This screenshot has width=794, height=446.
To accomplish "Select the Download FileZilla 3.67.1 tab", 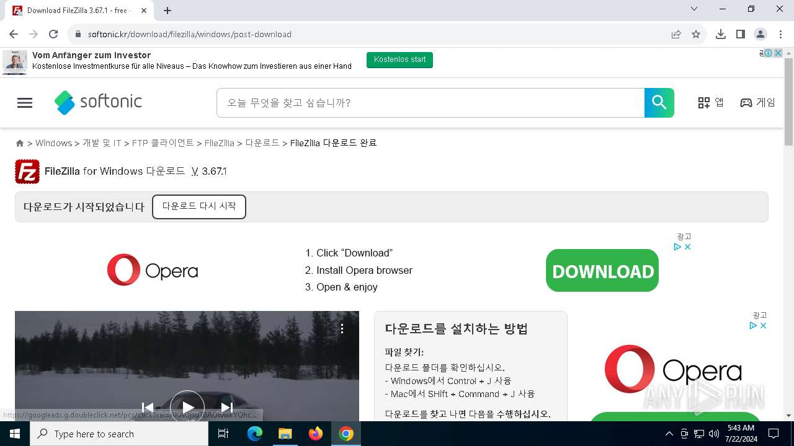I will [80, 11].
